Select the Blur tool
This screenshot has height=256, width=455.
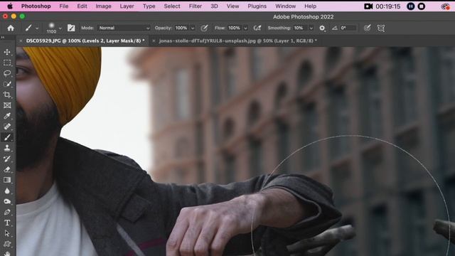[7, 191]
